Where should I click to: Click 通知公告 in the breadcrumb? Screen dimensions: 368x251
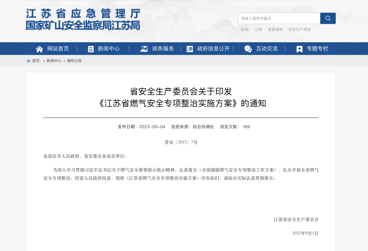pyautogui.click(x=74, y=61)
